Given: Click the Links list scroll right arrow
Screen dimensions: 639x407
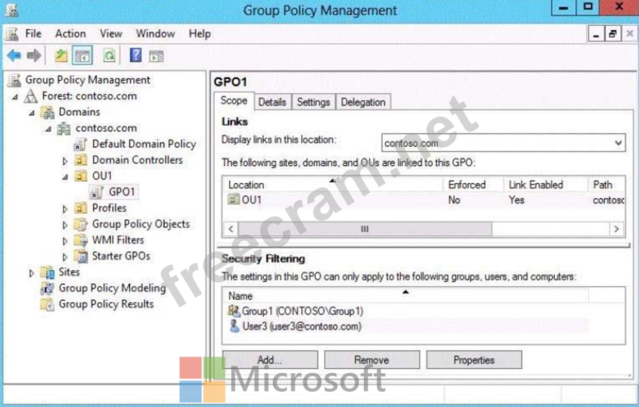Looking at the screenshot, I should [617, 229].
